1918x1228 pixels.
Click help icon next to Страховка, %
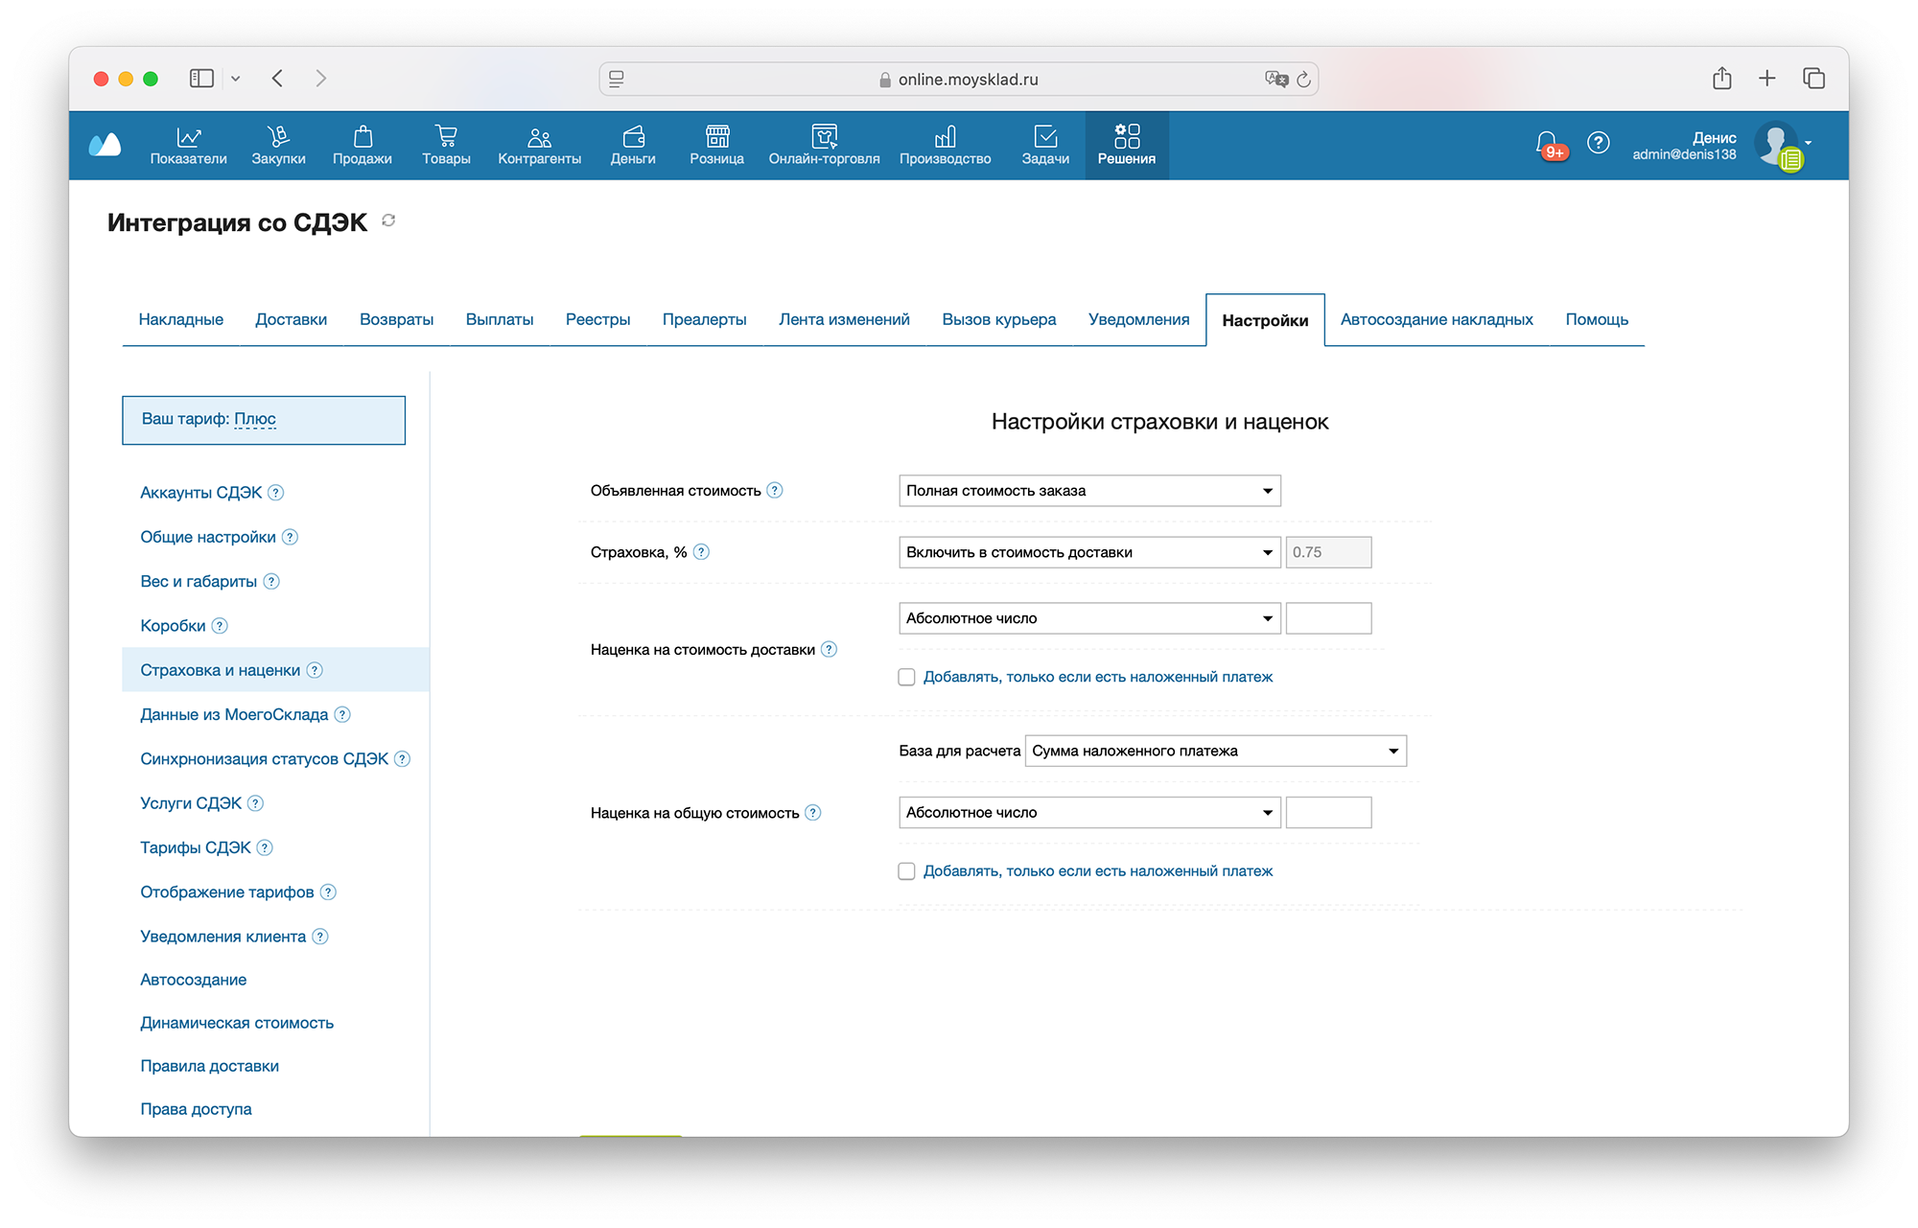[x=701, y=552]
